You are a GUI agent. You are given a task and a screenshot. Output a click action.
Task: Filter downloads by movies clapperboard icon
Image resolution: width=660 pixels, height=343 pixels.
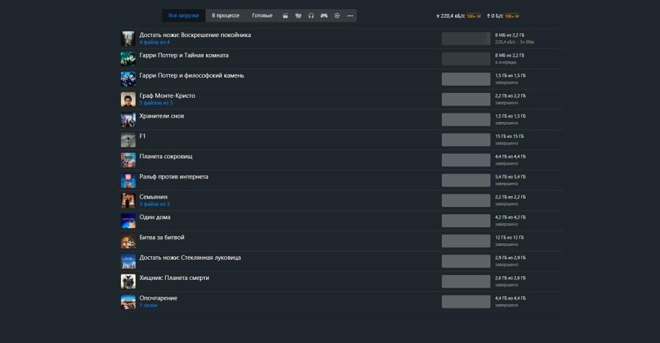285,16
